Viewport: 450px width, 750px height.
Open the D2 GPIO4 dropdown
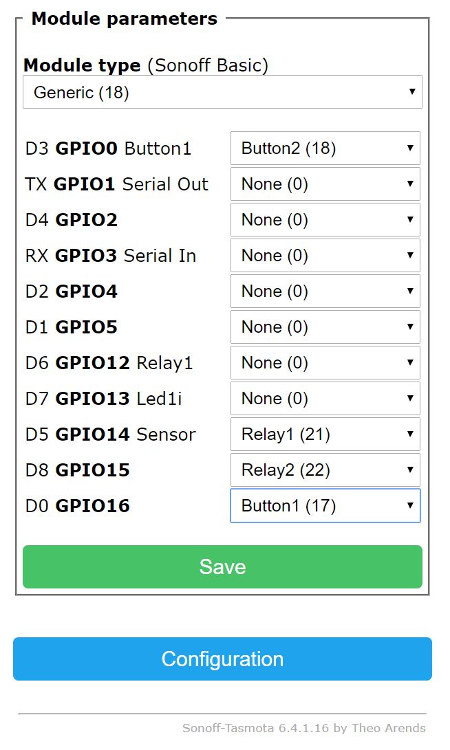click(x=325, y=291)
